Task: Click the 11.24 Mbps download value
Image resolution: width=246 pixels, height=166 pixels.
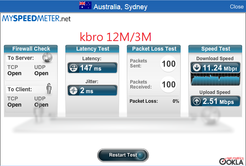Action: (220, 68)
